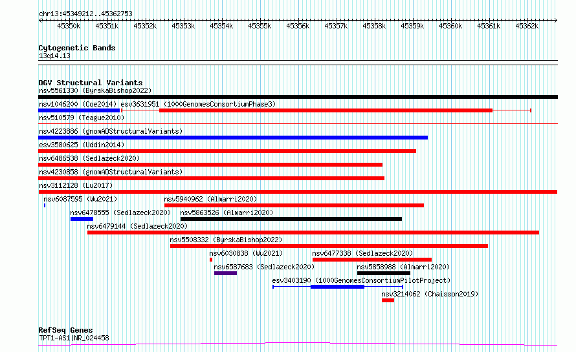Click the nsv6587683 purple variant bar
The image size is (576, 352).
[x=226, y=273]
